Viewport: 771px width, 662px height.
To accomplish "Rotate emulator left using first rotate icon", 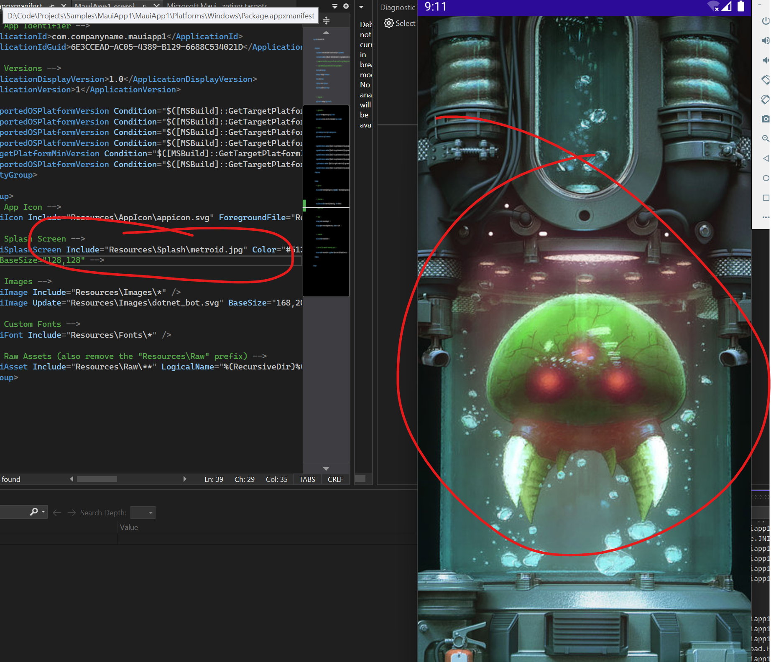I will (x=766, y=79).
